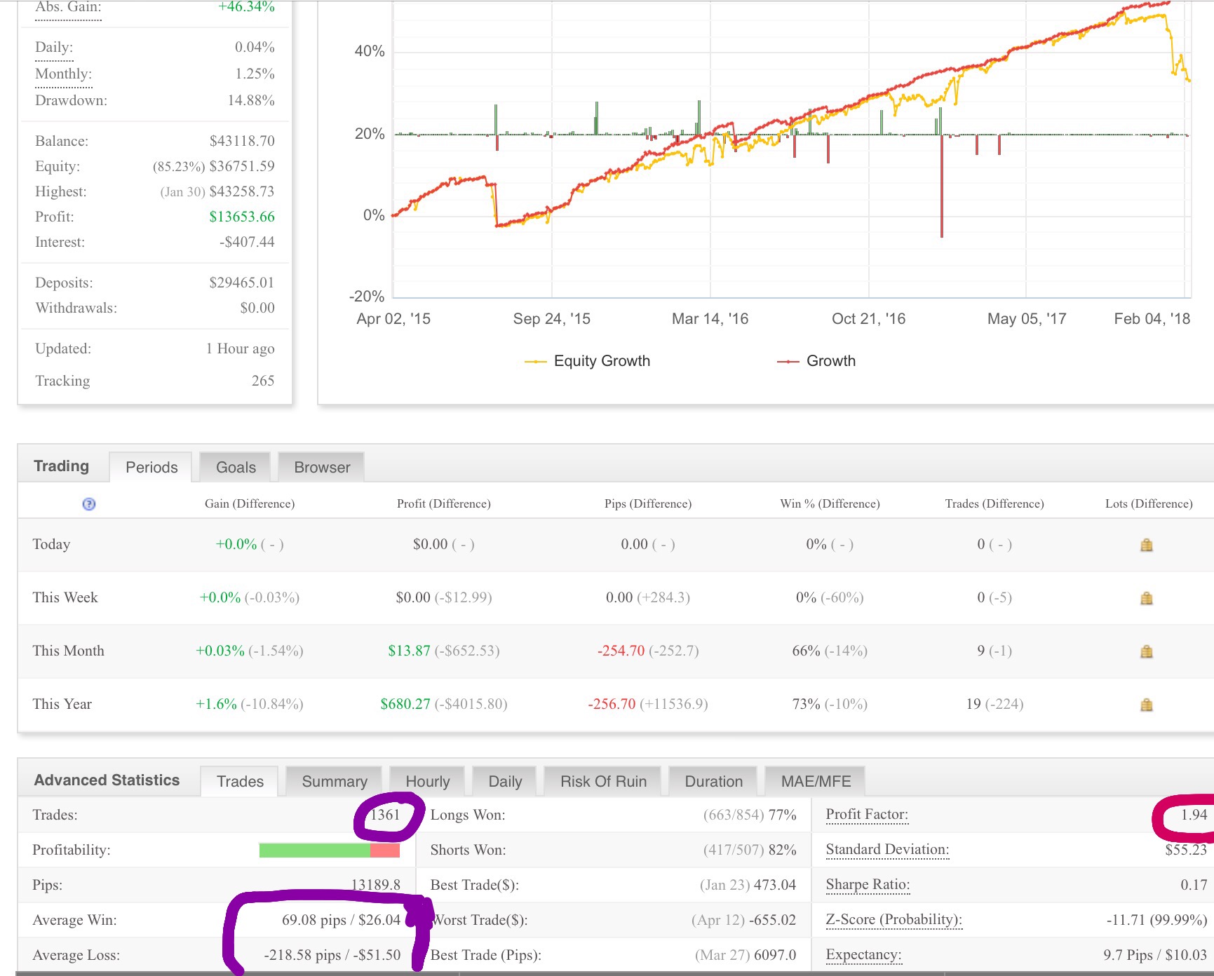Click the Drawdown value 14.88%

pyautogui.click(x=251, y=100)
